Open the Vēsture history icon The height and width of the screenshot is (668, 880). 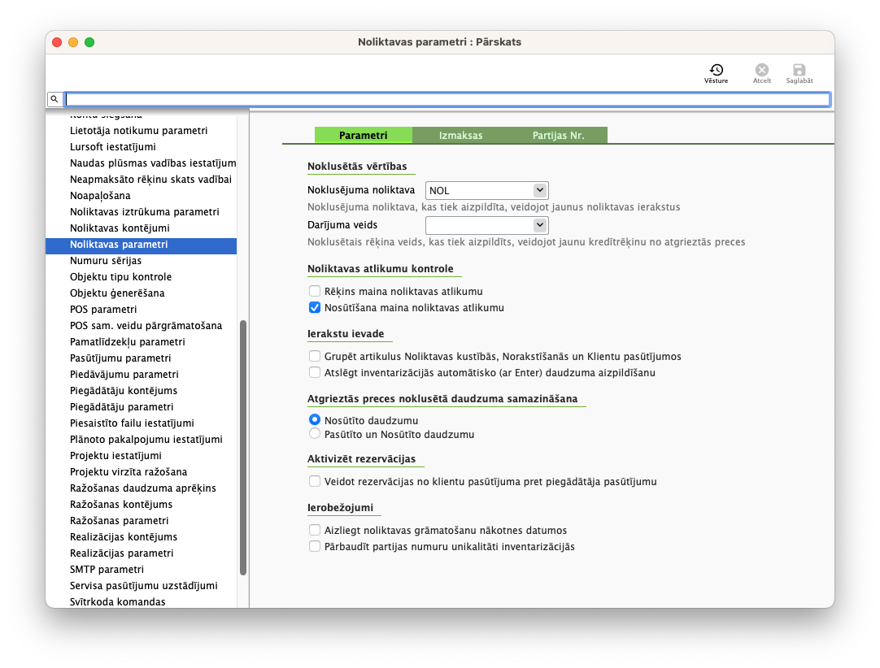717,73
